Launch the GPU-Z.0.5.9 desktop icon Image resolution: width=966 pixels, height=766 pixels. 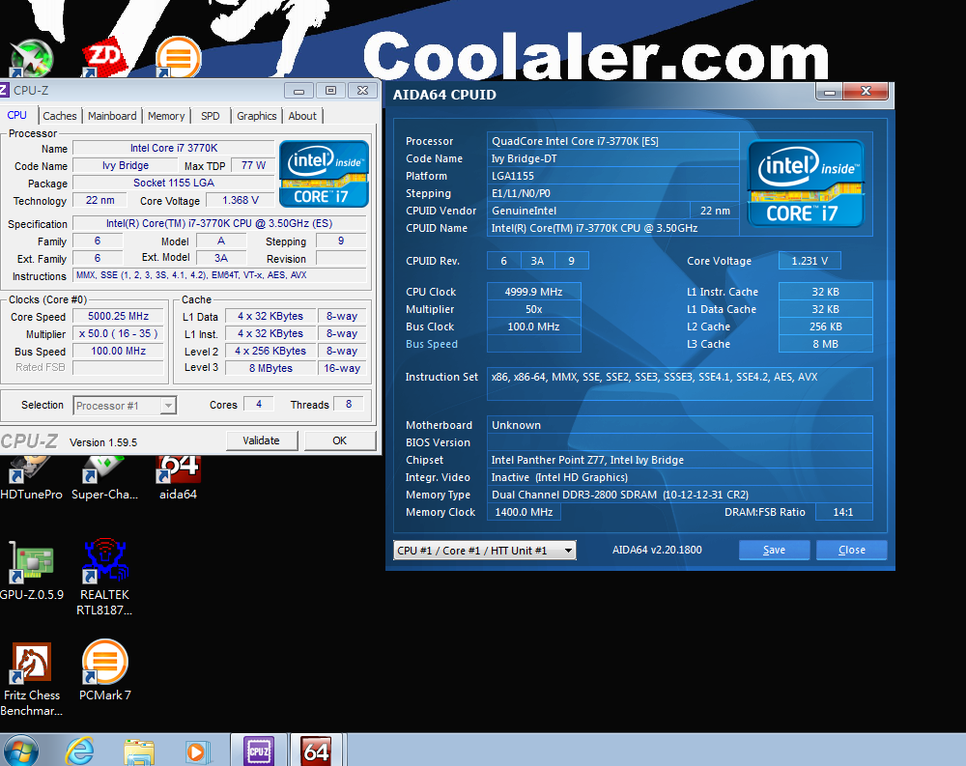pyautogui.click(x=32, y=571)
